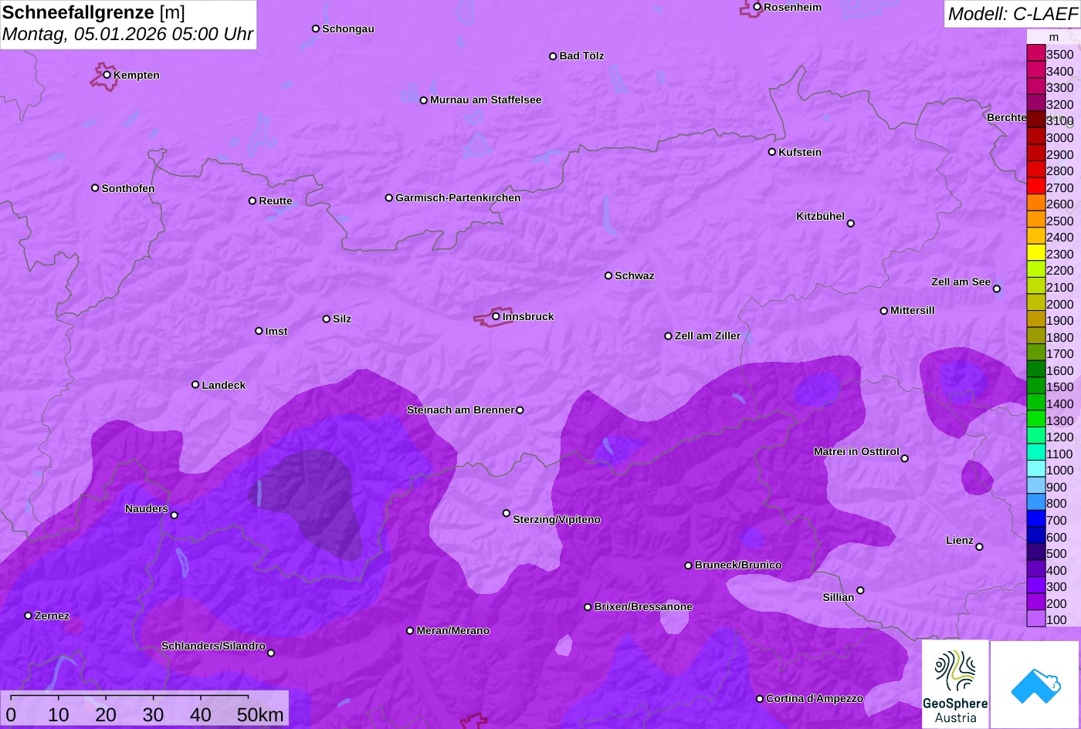Viewport: 1081px width, 729px height.
Task: Click the Reutte label
Action: [276, 201]
